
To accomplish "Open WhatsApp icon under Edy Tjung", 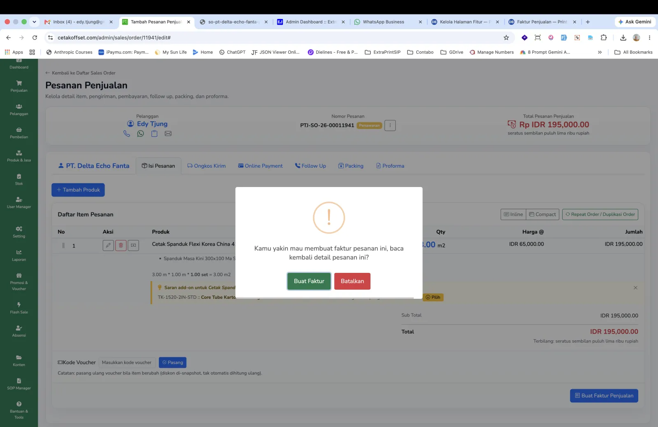I will [141, 134].
